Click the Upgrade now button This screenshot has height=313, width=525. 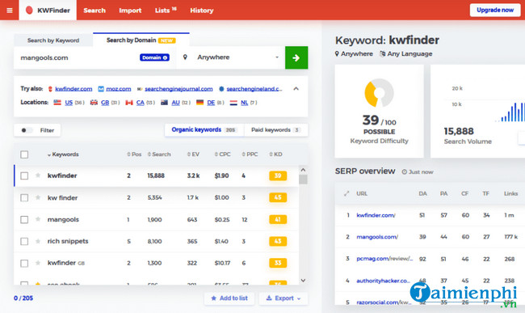(x=495, y=10)
